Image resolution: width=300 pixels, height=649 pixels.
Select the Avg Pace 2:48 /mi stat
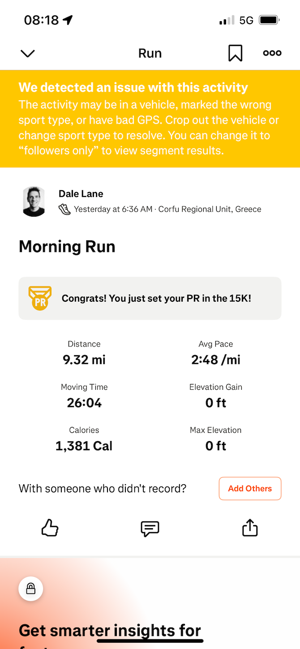pyautogui.click(x=216, y=353)
